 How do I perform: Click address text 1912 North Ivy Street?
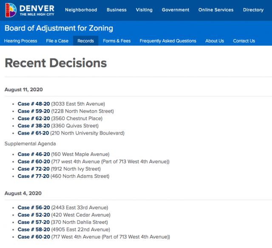(76, 169)
